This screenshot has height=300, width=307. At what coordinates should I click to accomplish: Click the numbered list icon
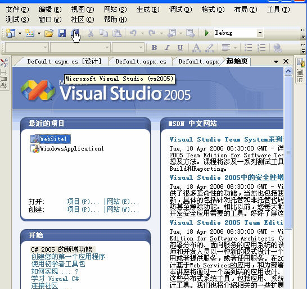[x=261, y=48]
